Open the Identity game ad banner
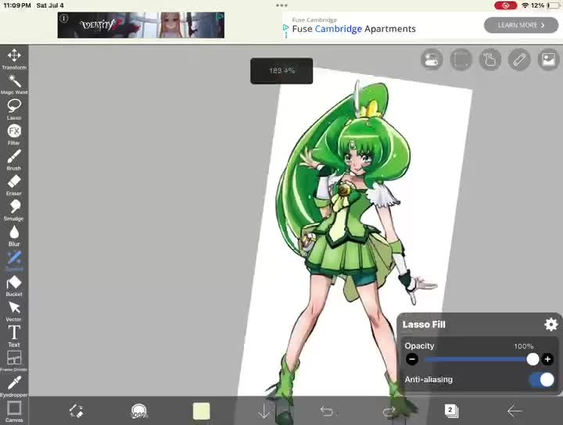563x425 pixels. [141, 25]
